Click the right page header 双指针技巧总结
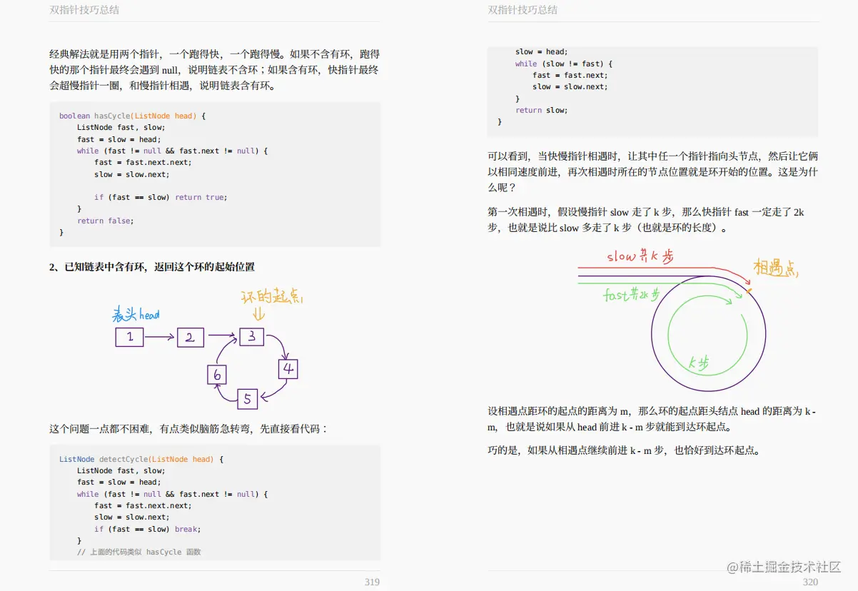The height and width of the screenshot is (591, 858). pyautogui.click(x=522, y=9)
